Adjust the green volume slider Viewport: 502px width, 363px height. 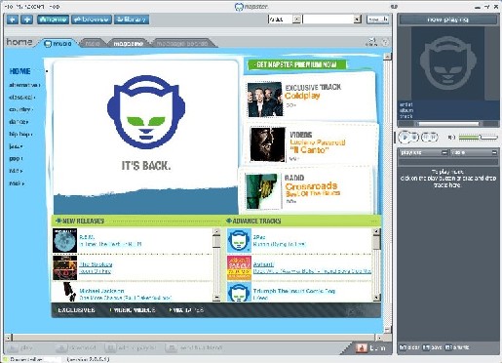click(478, 138)
